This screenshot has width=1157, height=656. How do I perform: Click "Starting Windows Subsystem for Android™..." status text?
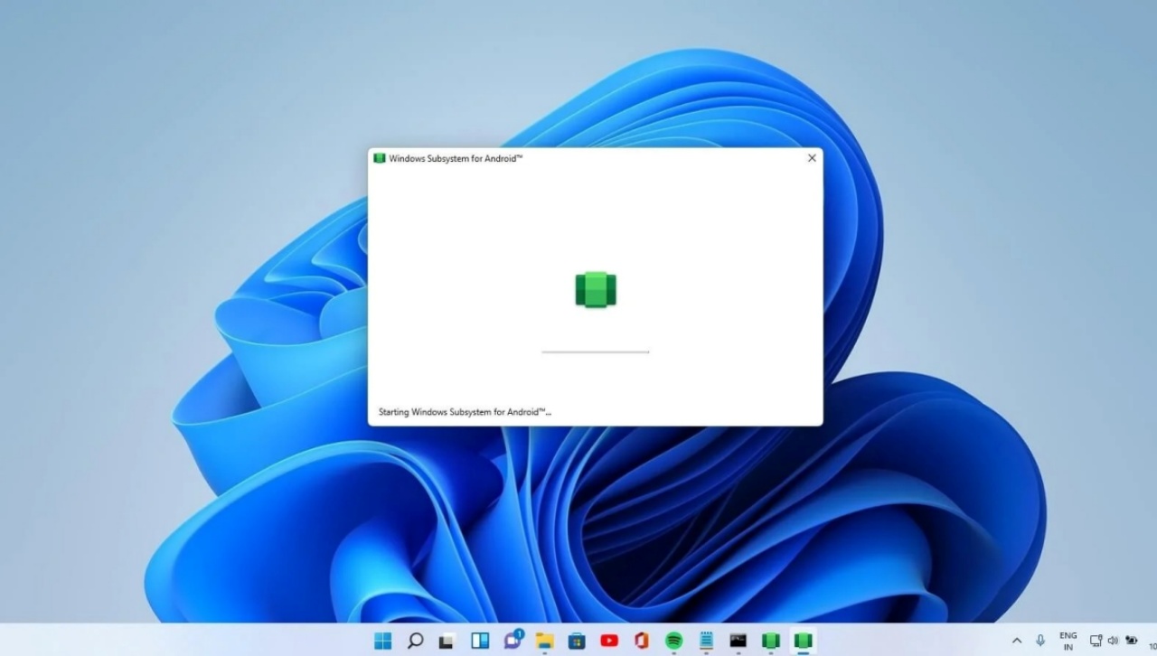point(465,412)
